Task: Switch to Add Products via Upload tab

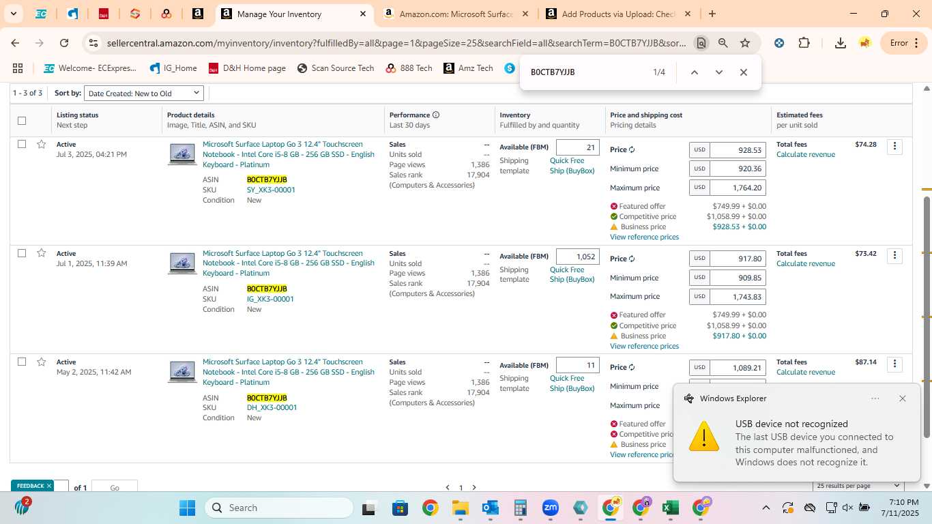Action: 619,14
